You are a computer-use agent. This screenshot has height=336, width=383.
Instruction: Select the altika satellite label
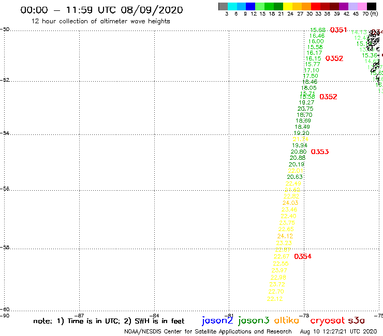point(286,320)
